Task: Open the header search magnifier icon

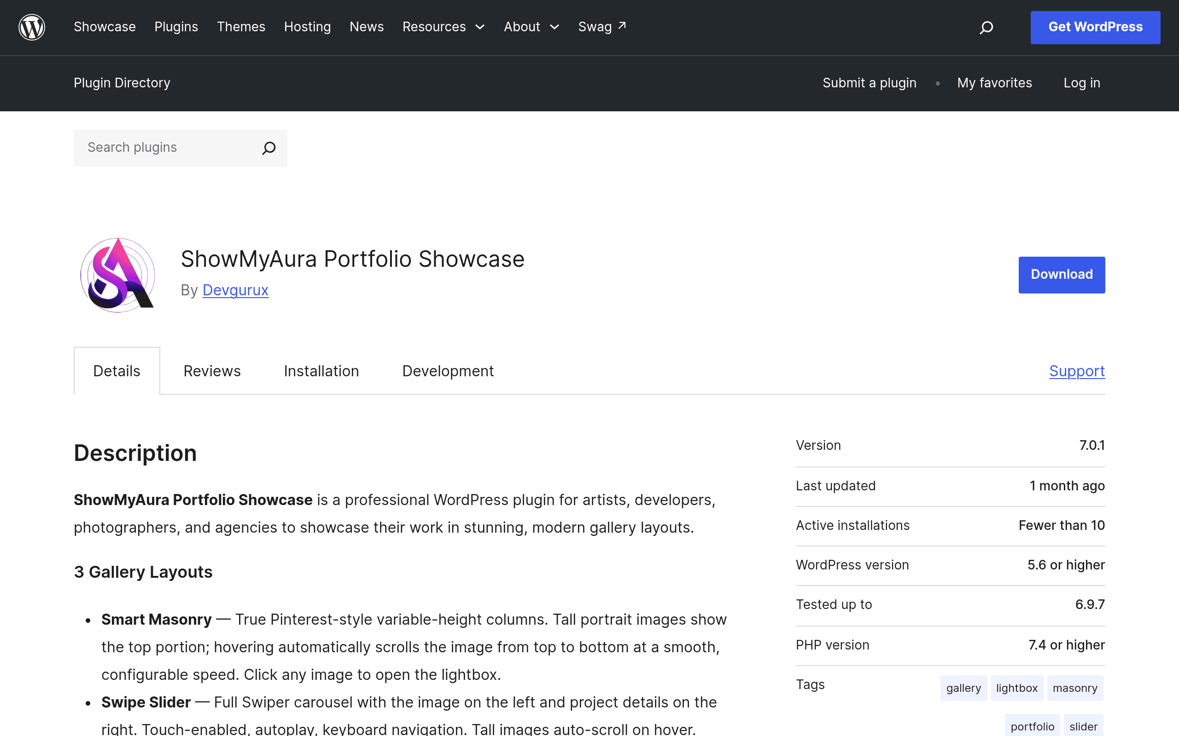Action: [986, 27]
